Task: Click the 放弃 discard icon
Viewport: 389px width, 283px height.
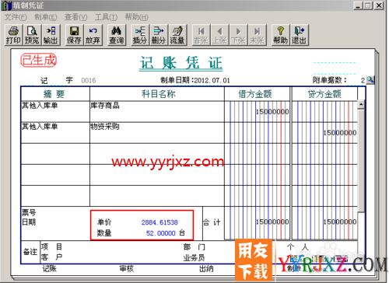Action: point(93,35)
